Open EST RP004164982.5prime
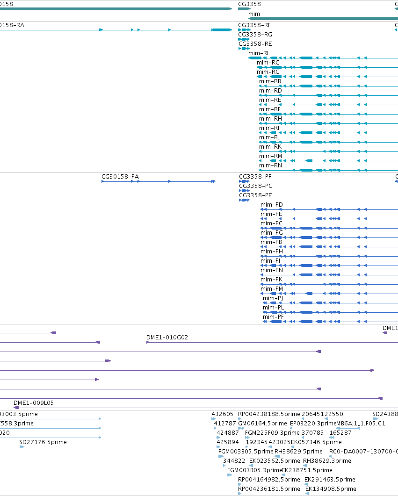398x496 pixels. coord(269,480)
